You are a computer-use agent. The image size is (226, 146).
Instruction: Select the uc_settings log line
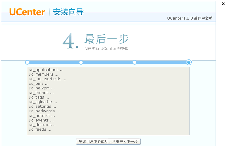click(x=42, y=107)
